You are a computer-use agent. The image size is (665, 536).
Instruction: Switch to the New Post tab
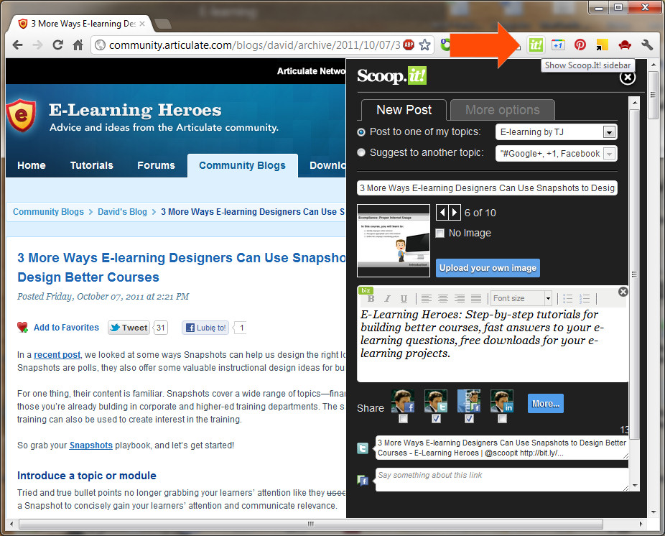[404, 110]
